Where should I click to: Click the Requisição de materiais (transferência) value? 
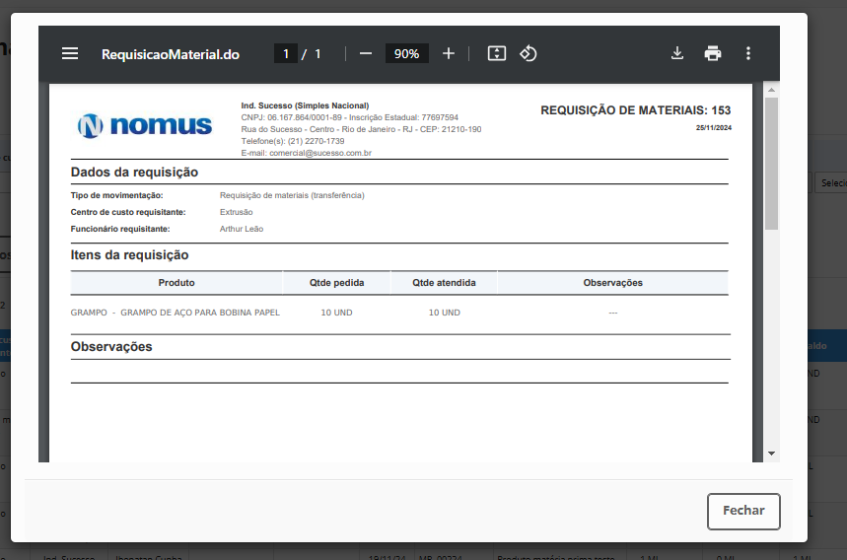tap(292, 195)
